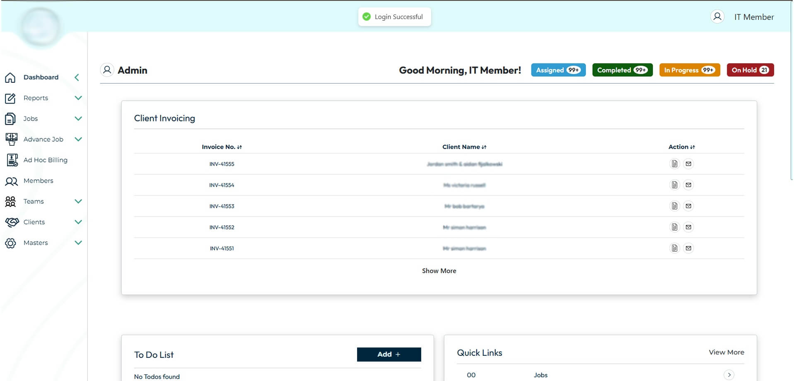
Task: Email invoice INV-41554 via envelope icon
Action: coord(688,185)
